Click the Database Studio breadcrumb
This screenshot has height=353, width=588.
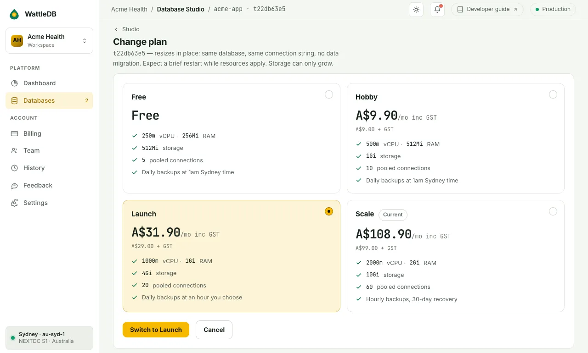coord(181,9)
